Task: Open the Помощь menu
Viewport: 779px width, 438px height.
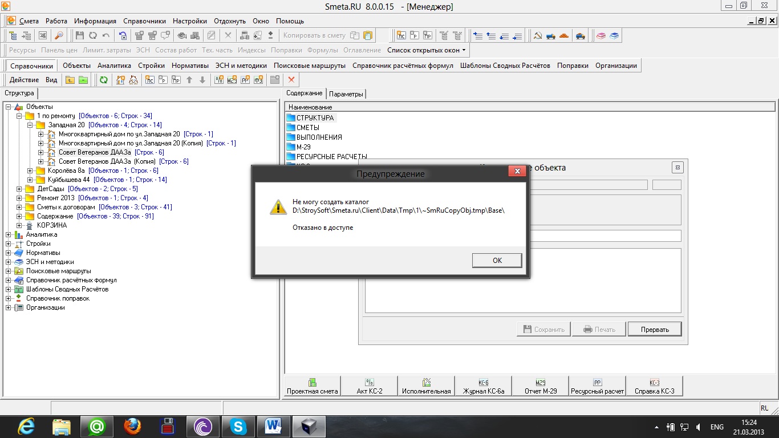Action: tap(290, 21)
